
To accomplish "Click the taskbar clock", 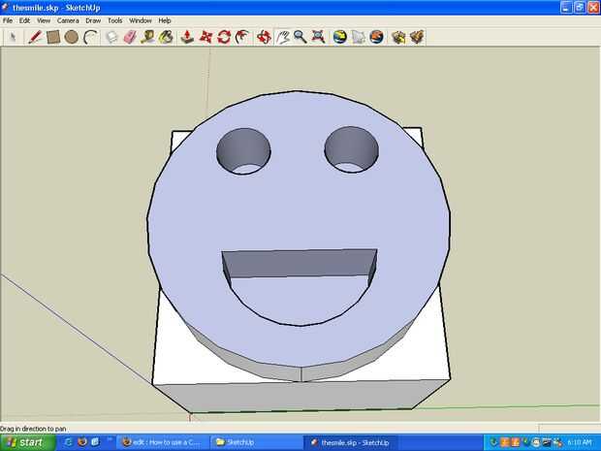I will tap(579, 442).
